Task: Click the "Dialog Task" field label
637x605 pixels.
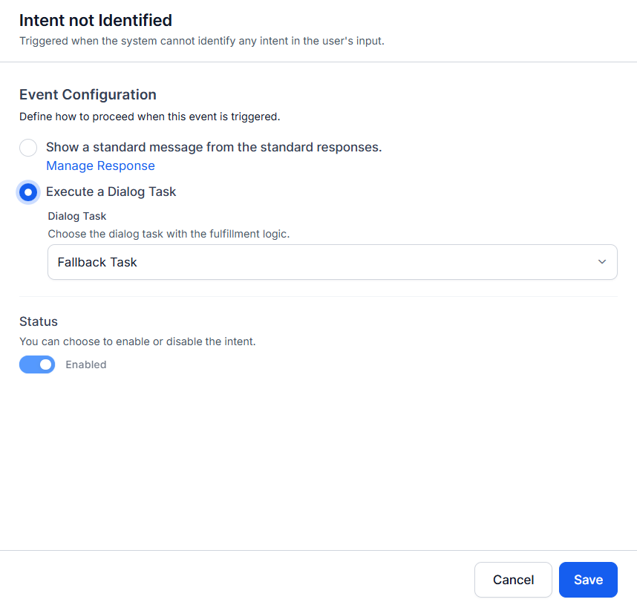Action: point(77,216)
